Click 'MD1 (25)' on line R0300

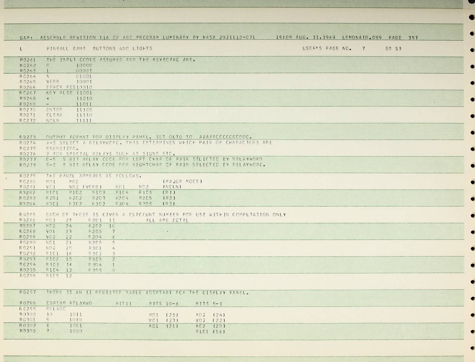(x=164, y=315)
